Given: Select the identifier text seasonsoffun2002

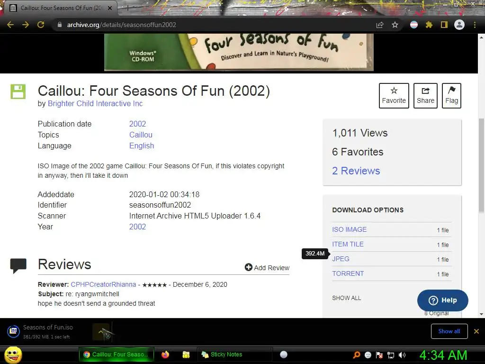Looking at the screenshot, I should (160, 205).
